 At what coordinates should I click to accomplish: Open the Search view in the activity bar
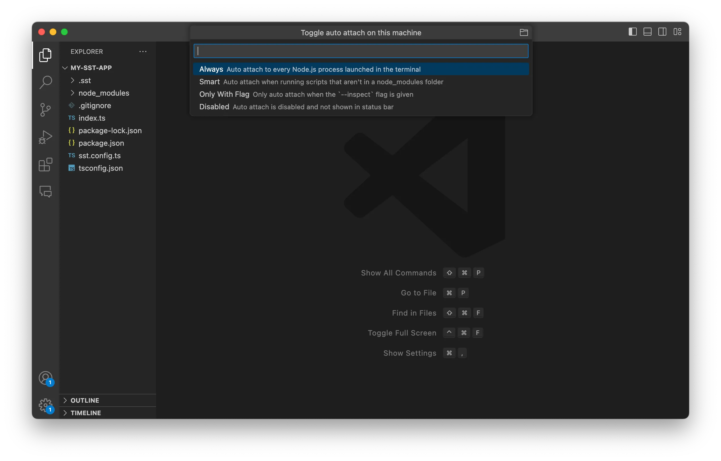point(45,82)
